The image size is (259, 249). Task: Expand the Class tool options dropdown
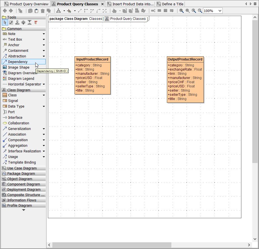click(x=44, y=95)
